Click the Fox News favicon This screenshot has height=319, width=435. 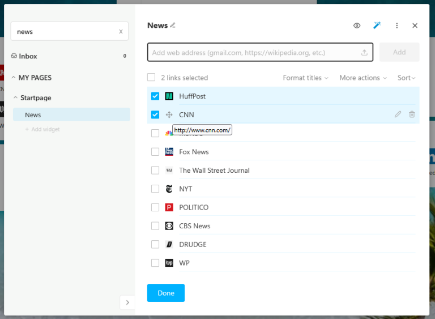click(x=169, y=152)
